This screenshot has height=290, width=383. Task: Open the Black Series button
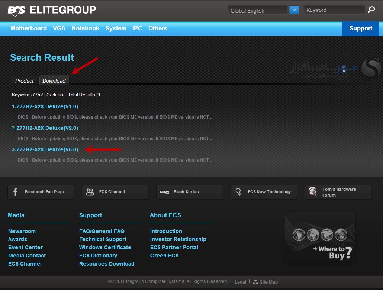(x=190, y=192)
